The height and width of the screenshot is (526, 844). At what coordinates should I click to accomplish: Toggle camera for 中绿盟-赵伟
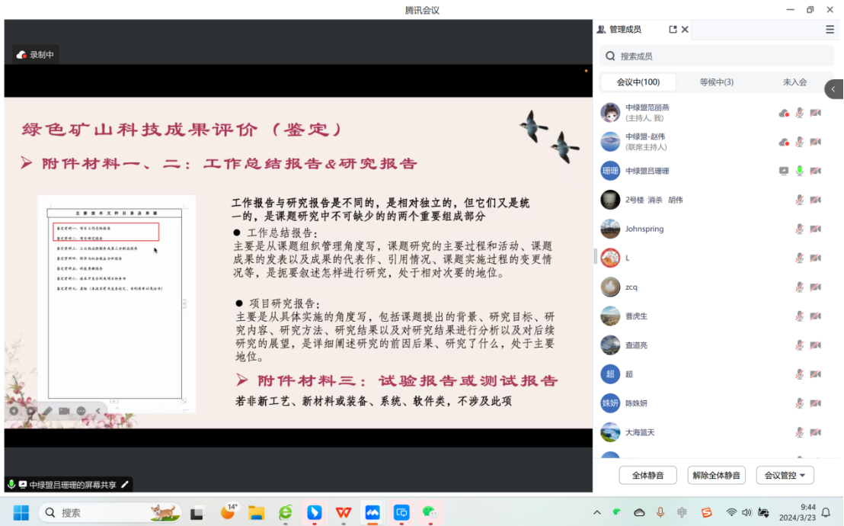tap(816, 142)
